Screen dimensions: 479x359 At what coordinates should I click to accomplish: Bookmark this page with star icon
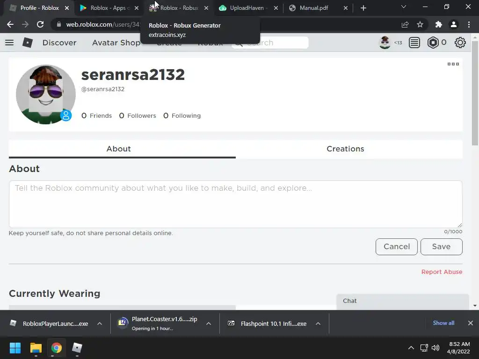[420, 24]
